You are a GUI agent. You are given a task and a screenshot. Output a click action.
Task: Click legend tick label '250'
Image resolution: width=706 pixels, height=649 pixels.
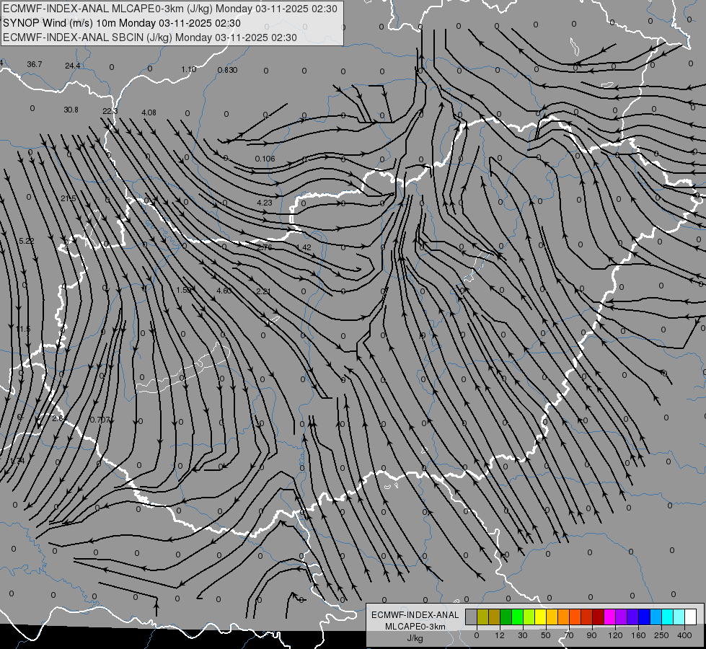(661, 635)
